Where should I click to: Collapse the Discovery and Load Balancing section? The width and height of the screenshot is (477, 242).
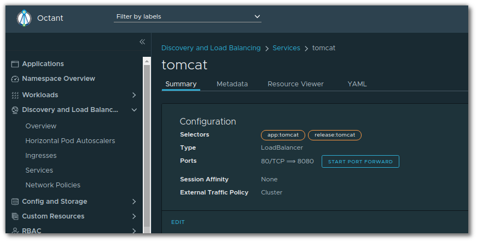point(134,110)
